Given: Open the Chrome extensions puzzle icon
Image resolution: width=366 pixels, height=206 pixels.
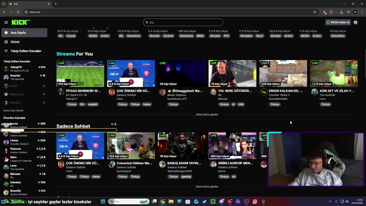Looking at the screenshot, I should [x=331, y=12].
